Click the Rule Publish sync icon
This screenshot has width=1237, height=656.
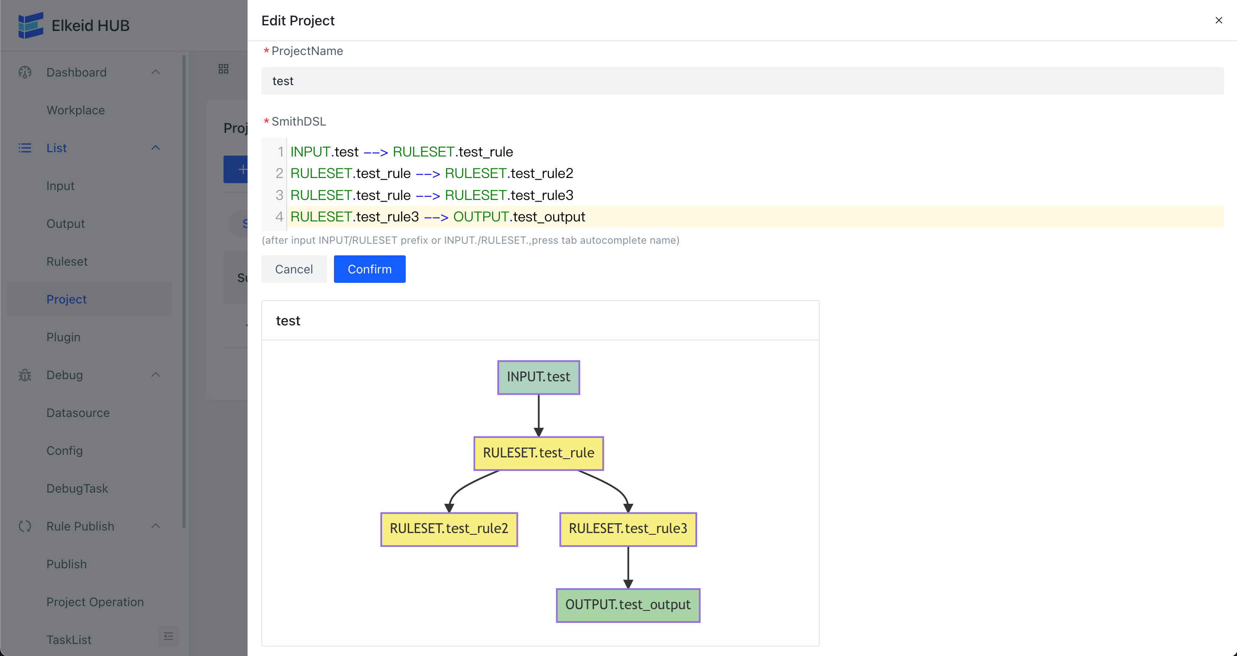point(25,526)
